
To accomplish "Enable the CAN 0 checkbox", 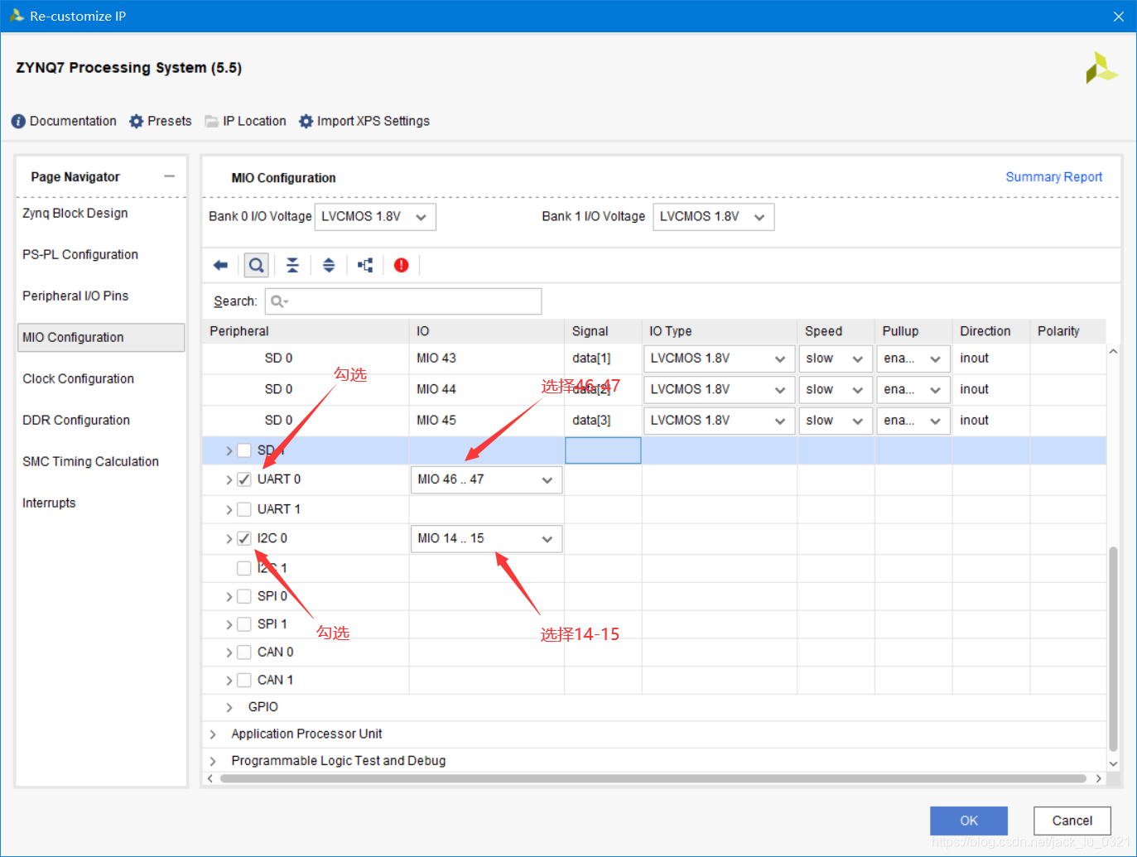I will [244, 652].
